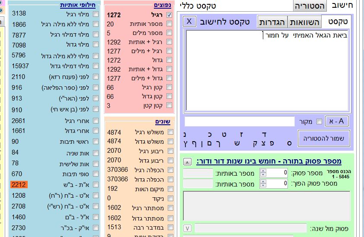The image size is (364, 237).
Task: Open the חילופי אותיות header link
Action: pyautogui.click(x=78, y=5)
